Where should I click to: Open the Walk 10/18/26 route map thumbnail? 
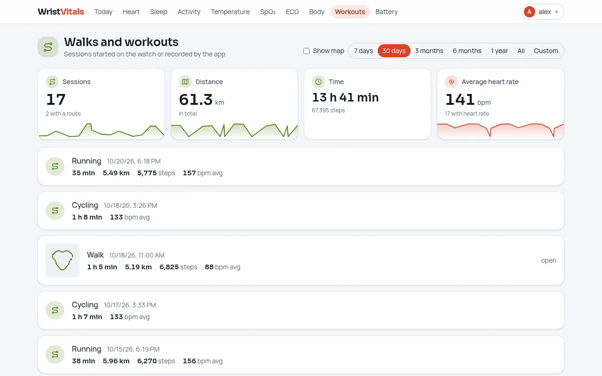63,260
